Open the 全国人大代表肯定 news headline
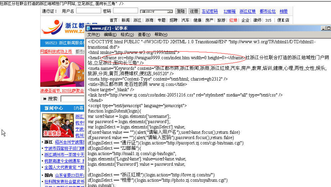This screenshot has height=187, width=331. 65,167
